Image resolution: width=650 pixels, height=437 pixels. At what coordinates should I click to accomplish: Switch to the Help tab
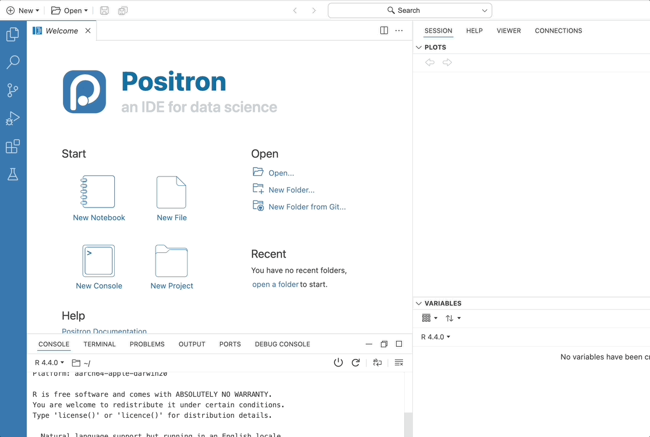[x=474, y=31]
